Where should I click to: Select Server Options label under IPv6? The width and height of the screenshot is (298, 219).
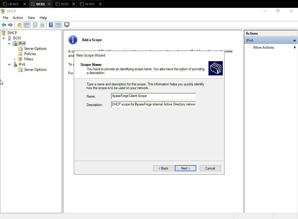[35, 70]
